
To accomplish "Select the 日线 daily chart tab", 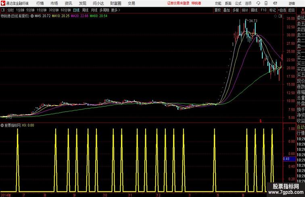I will coord(76,10).
